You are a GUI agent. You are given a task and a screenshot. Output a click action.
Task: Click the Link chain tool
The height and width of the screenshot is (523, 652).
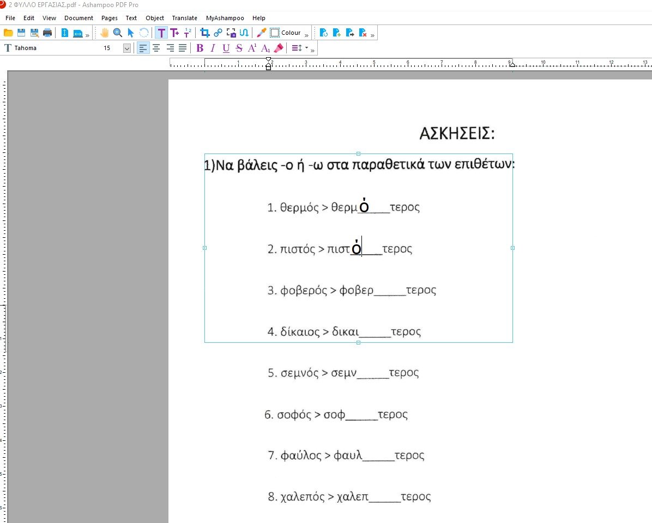point(218,33)
